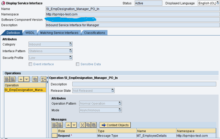The height and width of the screenshot is (139, 220).
Task: Click the scissors cut icon in Messages
Action: click(x=83, y=125)
